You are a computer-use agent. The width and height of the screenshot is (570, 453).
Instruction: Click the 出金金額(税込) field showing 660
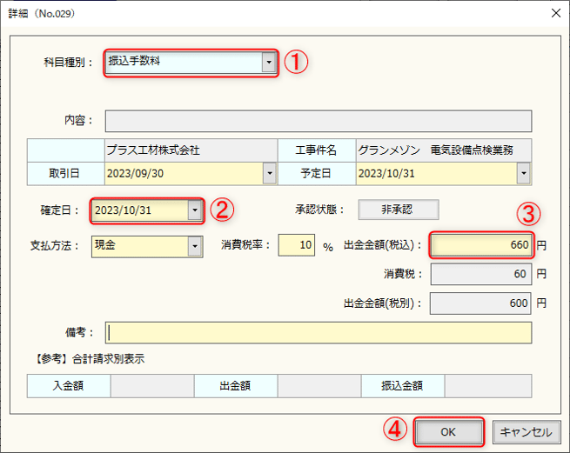tap(481, 245)
